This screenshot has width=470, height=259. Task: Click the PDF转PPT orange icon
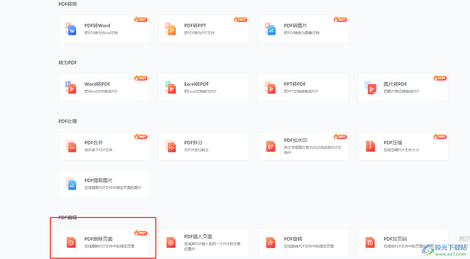click(171, 29)
